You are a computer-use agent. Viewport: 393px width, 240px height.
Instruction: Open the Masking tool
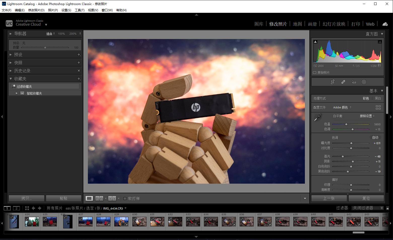pyautogui.click(x=364, y=82)
